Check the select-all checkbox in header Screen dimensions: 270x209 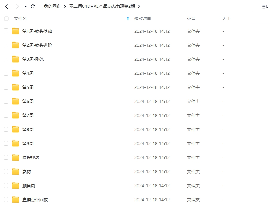[x=6, y=19]
